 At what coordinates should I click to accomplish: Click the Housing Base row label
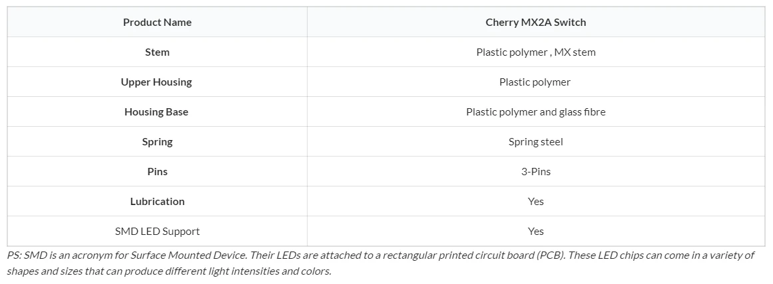pyautogui.click(x=157, y=111)
